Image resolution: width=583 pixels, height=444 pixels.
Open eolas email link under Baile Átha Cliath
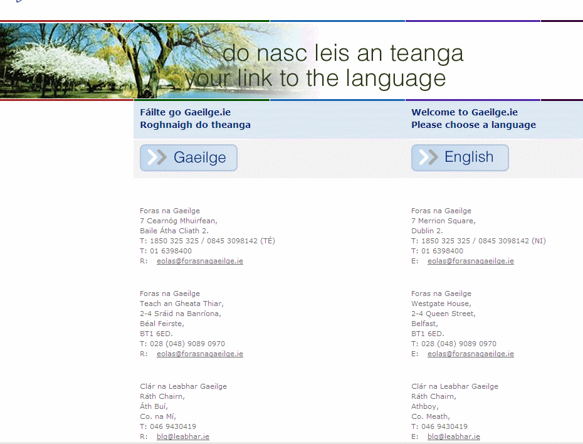pos(199,261)
